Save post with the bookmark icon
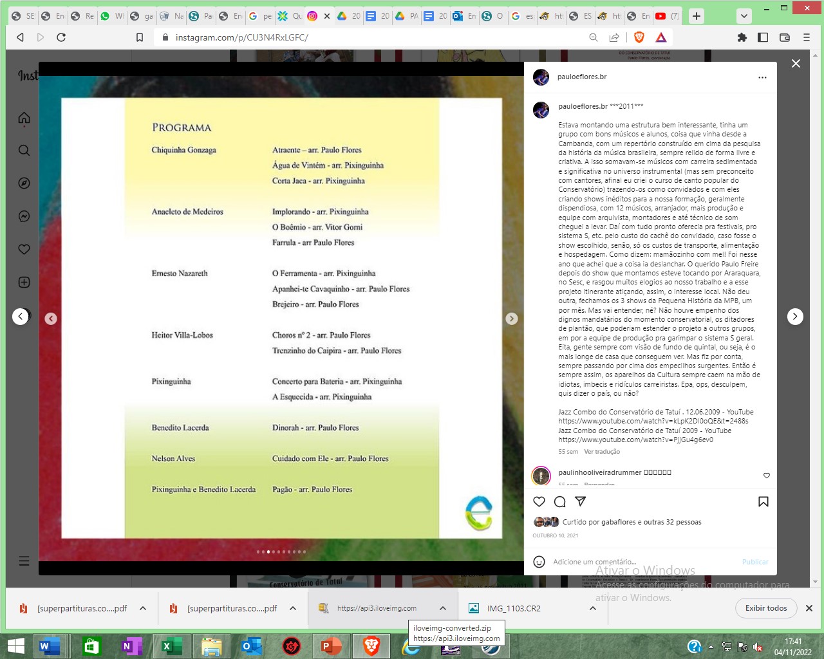824x659 pixels. click(763, 502)
